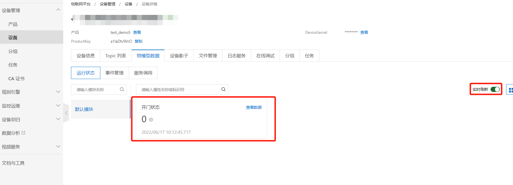Select the 默认模块 module item

[x=101, y=109]
